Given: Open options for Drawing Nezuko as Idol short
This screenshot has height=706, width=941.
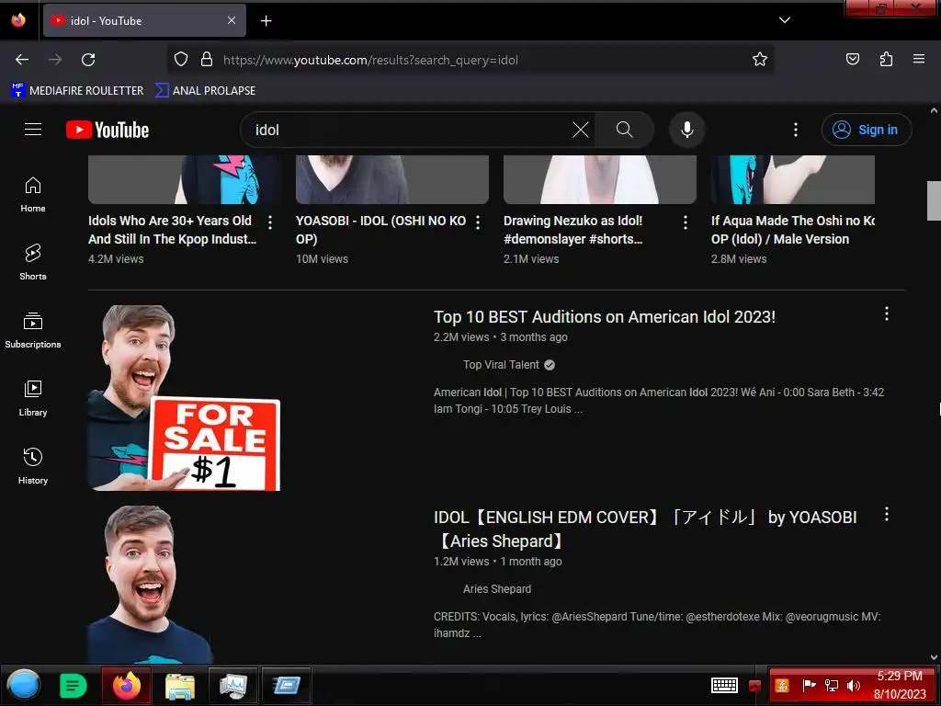Looking at the screenshot, I should pyautogui.click(x=686, y=222).
